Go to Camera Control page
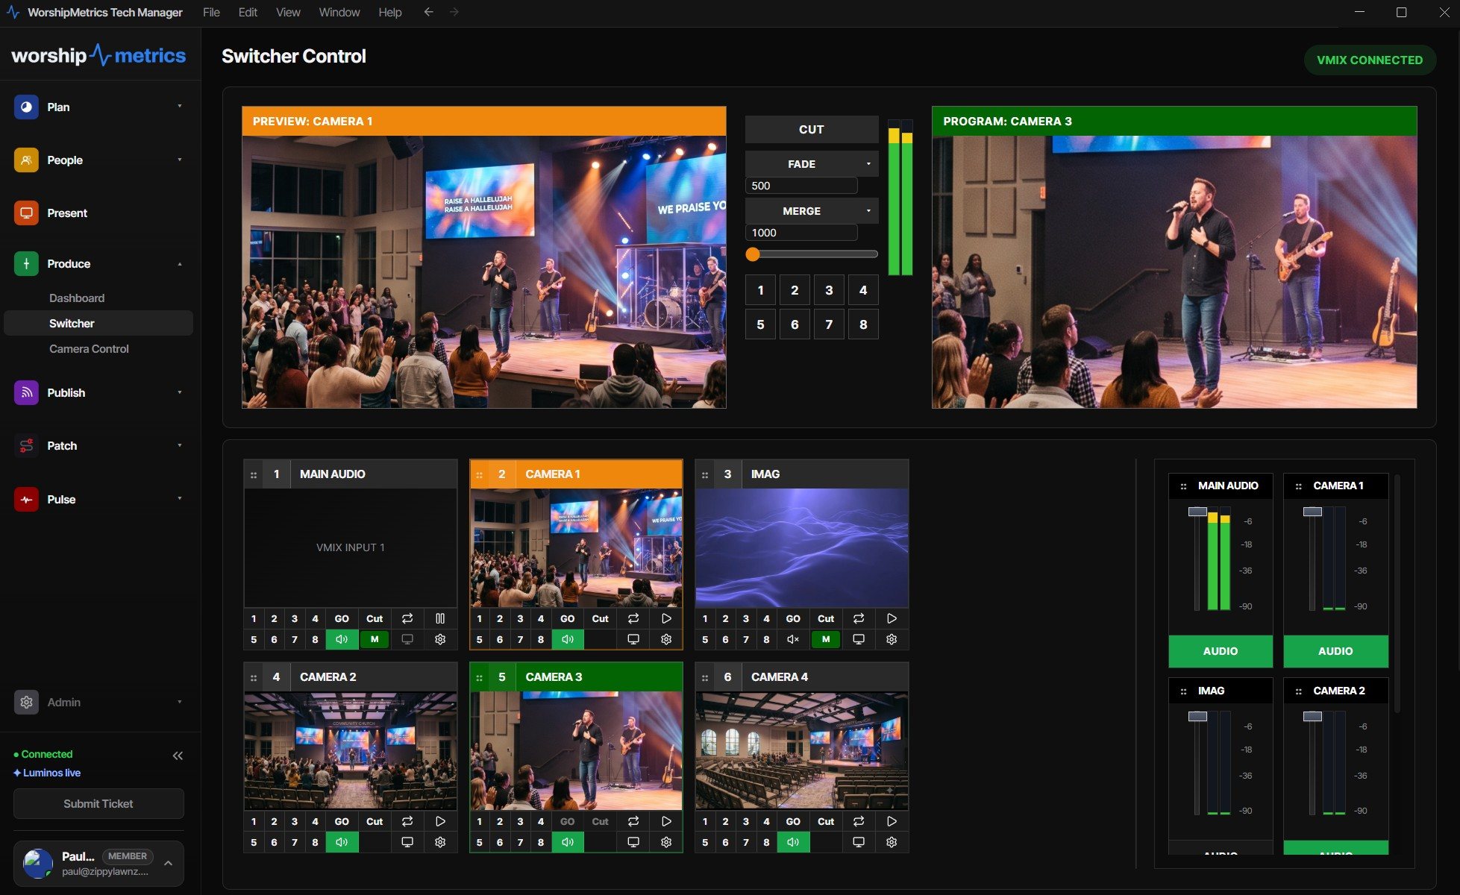The image size is (1460, 895). (x=89, y=349)
